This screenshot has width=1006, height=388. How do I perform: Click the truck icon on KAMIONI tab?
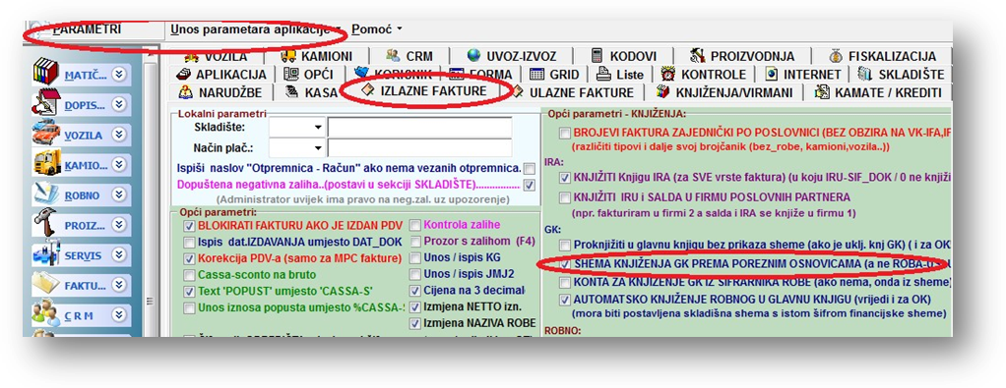click(x=288, y=56)
